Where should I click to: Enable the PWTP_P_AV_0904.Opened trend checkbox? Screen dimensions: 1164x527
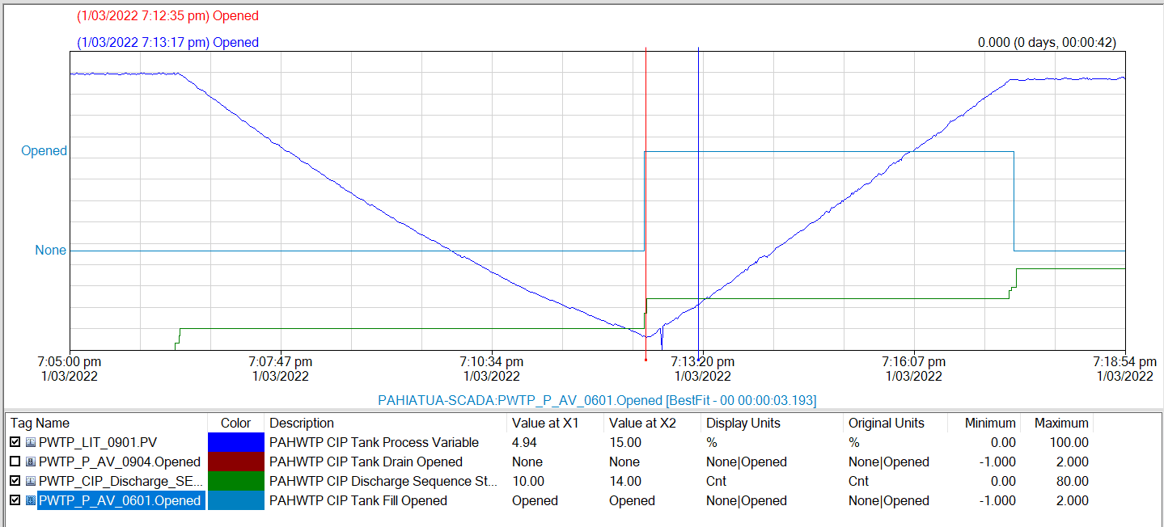coord(15,462)
